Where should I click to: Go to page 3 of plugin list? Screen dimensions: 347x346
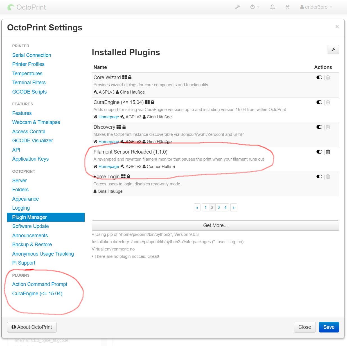click(219, 207)
